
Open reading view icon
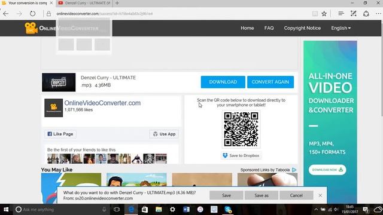tap(315, 14)
